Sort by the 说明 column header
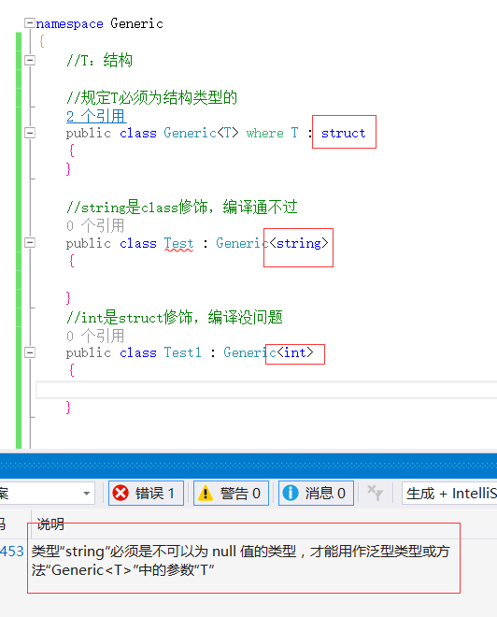Image resolution: width=497 pixels, height=617 pixels. point(50,524)
